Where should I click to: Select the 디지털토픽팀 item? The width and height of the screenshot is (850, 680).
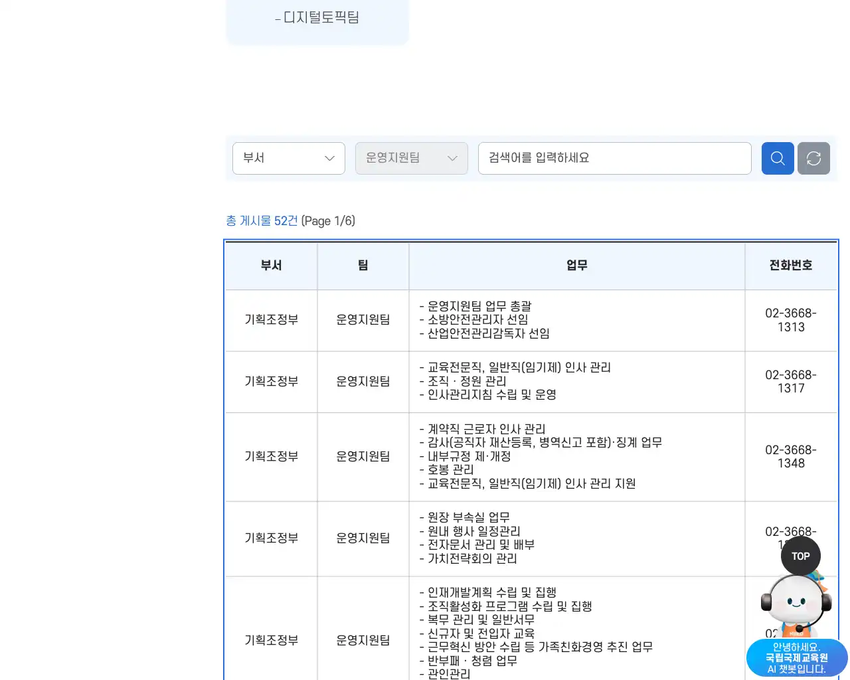click(317, 17)
